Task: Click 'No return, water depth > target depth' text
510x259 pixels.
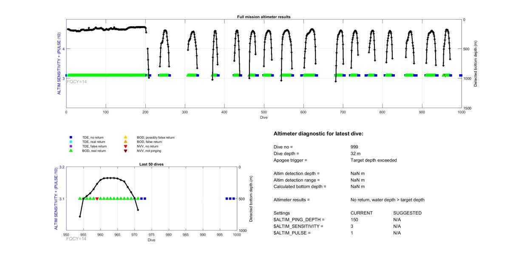Action: 388,200
